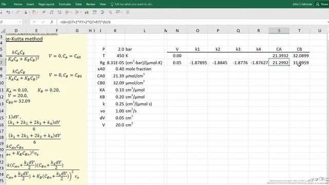
Task: Open the Undo history dropdown arrow
Action: click(12, 12)
